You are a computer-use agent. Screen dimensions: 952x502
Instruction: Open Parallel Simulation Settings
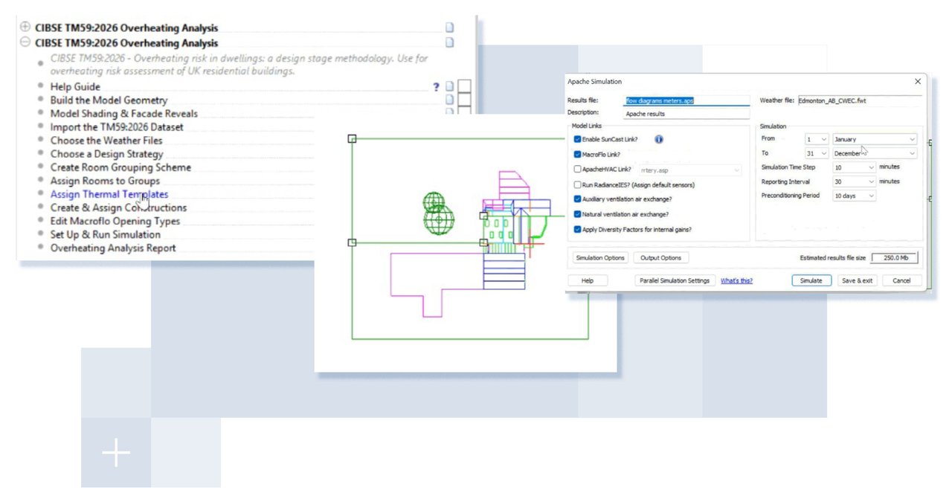tap(675, 280)
